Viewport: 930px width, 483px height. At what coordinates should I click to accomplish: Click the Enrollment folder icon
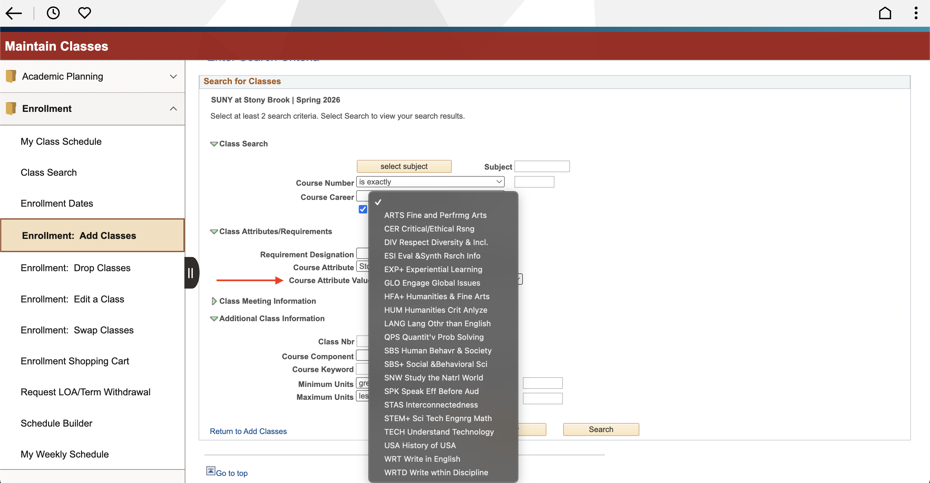[11, 108]
